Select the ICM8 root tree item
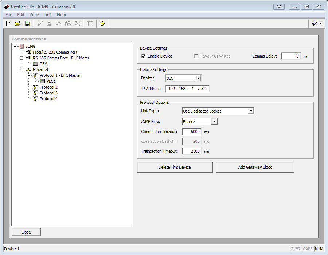Viewport: 328px width, 255px height. [30, 46]
